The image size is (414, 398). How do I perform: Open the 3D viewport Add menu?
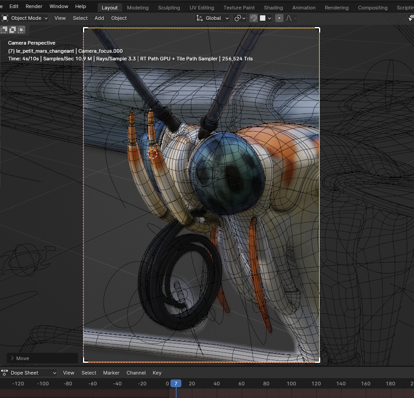click(x=99, y=18)
